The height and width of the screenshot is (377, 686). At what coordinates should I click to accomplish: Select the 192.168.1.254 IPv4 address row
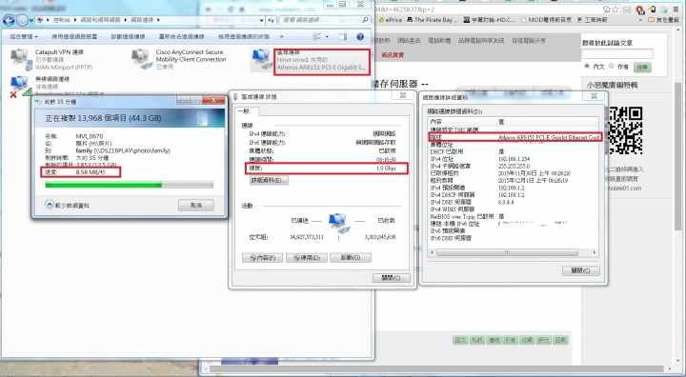(x=514, y=159)
